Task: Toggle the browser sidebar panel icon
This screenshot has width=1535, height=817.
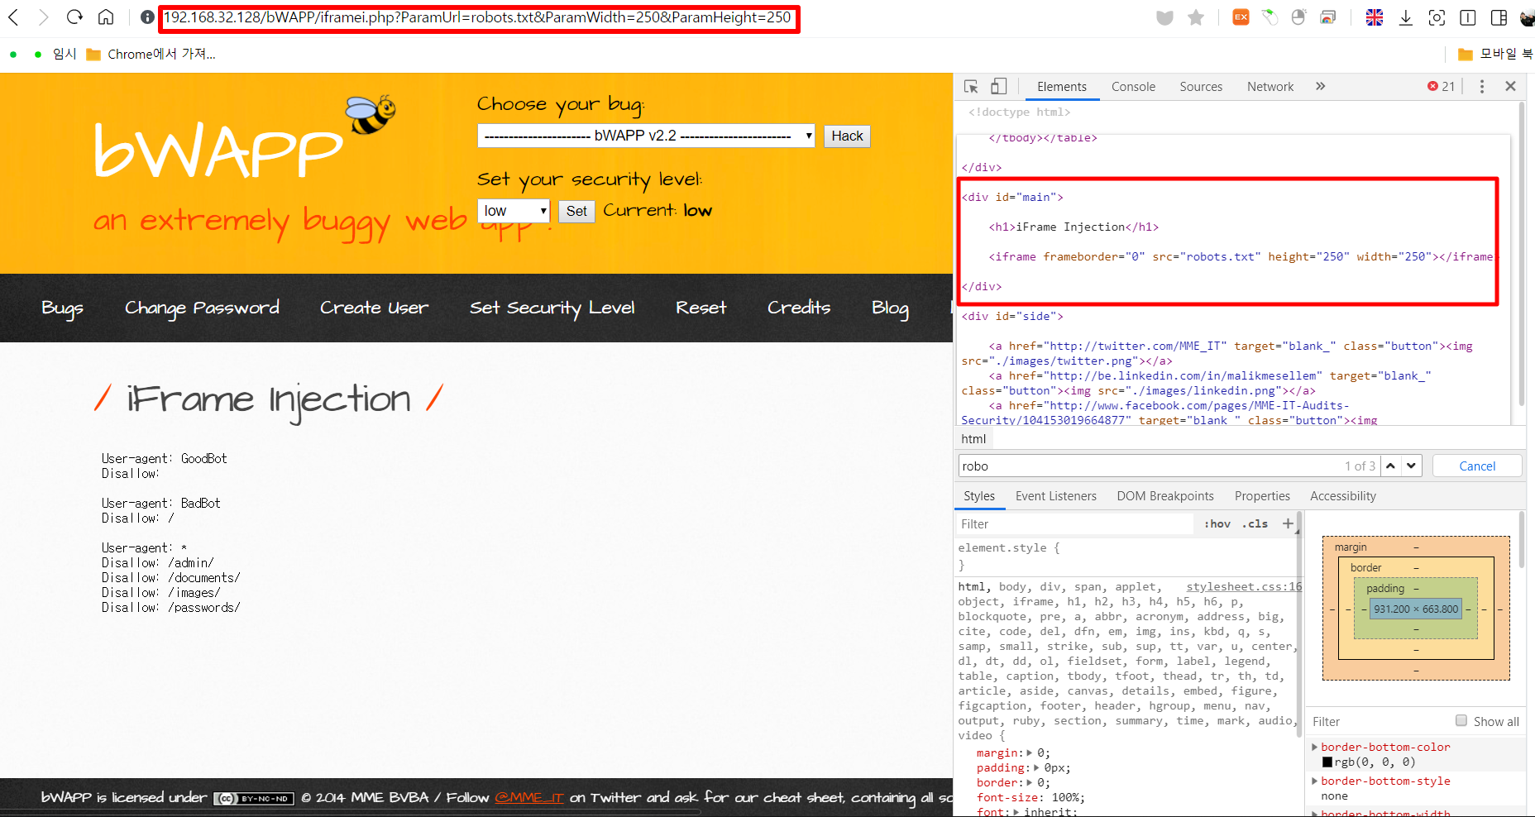Action: 1499,17
